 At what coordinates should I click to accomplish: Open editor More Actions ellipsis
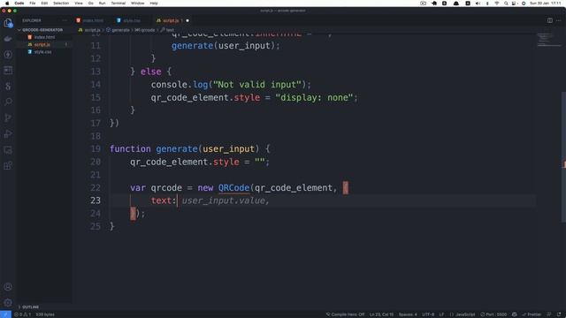[x=558, y=20]
